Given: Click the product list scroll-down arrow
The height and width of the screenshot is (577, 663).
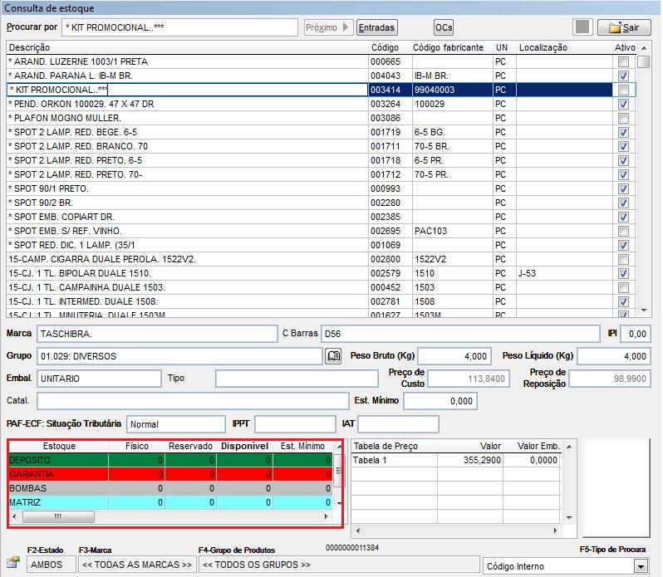Looking at the screenshot, I should 644,311.
